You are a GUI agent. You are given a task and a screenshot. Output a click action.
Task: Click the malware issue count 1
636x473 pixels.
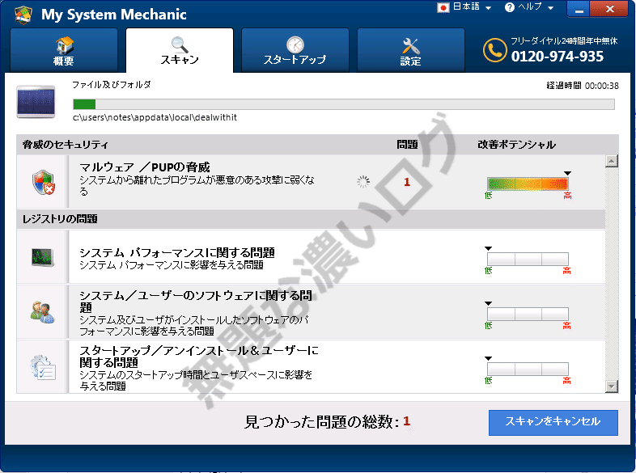(407, 182)
